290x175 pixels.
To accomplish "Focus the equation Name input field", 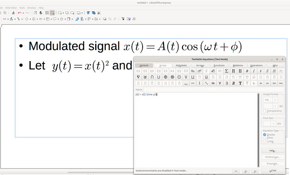I will 214,90.
